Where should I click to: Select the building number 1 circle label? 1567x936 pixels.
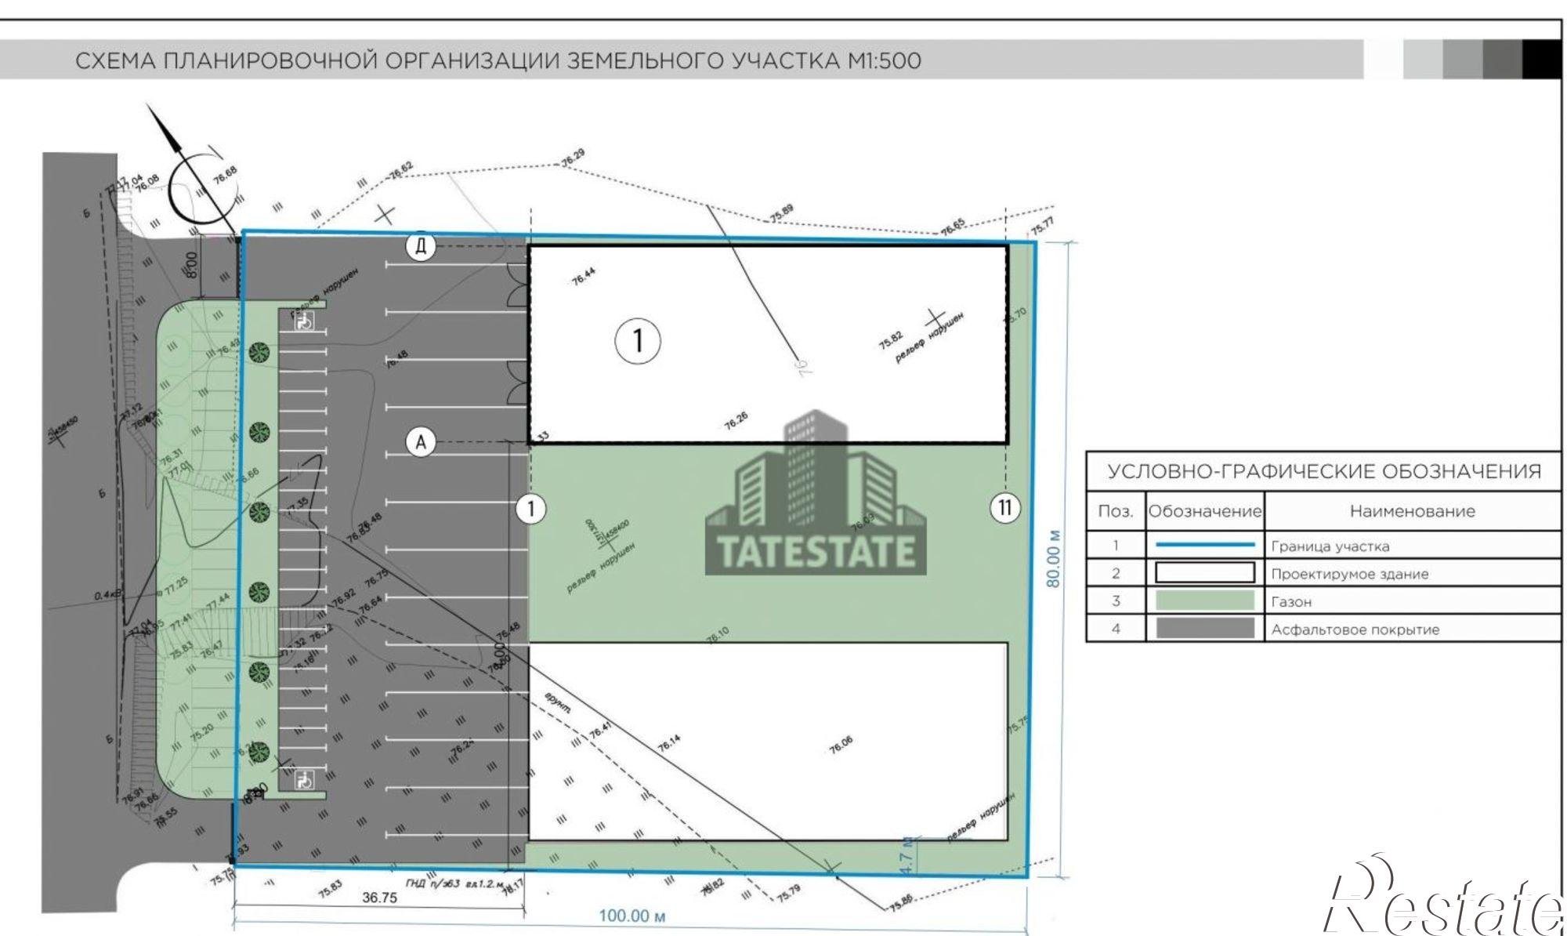click(x=638, y=341)
